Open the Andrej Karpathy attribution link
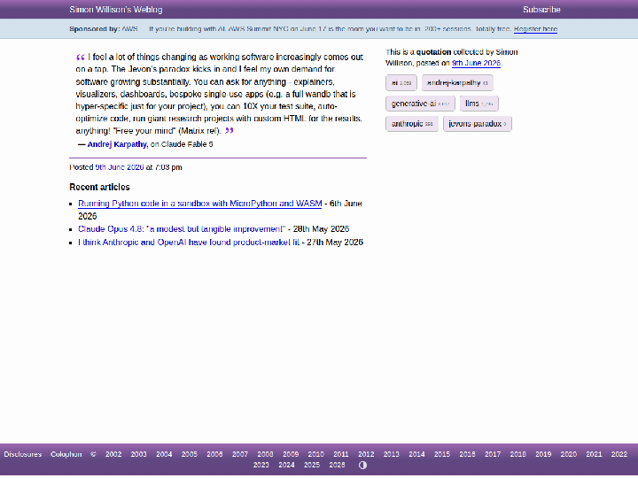Image resolution: width=638 pixels, height=478 pixels. [117, 144]
